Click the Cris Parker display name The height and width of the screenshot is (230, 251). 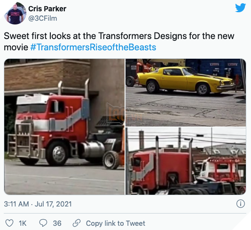(47, 8)
